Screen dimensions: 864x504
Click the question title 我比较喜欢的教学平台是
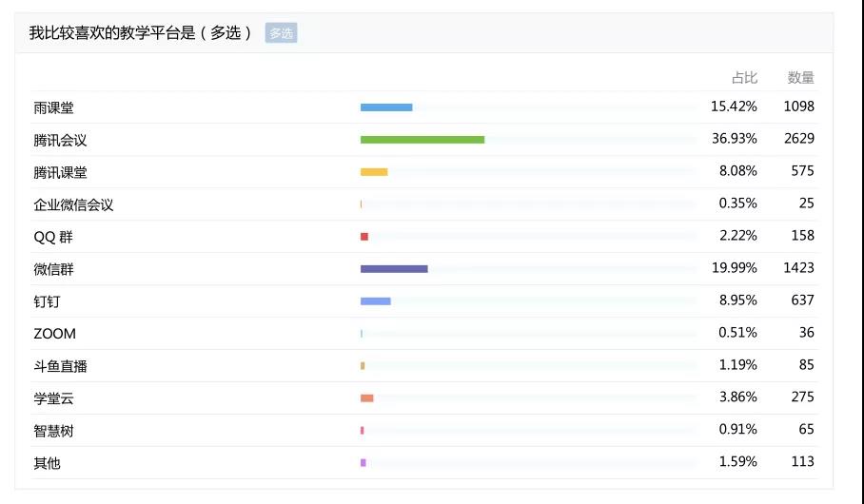coord(112,33)
